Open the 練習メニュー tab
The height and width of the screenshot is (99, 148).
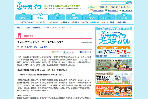coord(90,17)
